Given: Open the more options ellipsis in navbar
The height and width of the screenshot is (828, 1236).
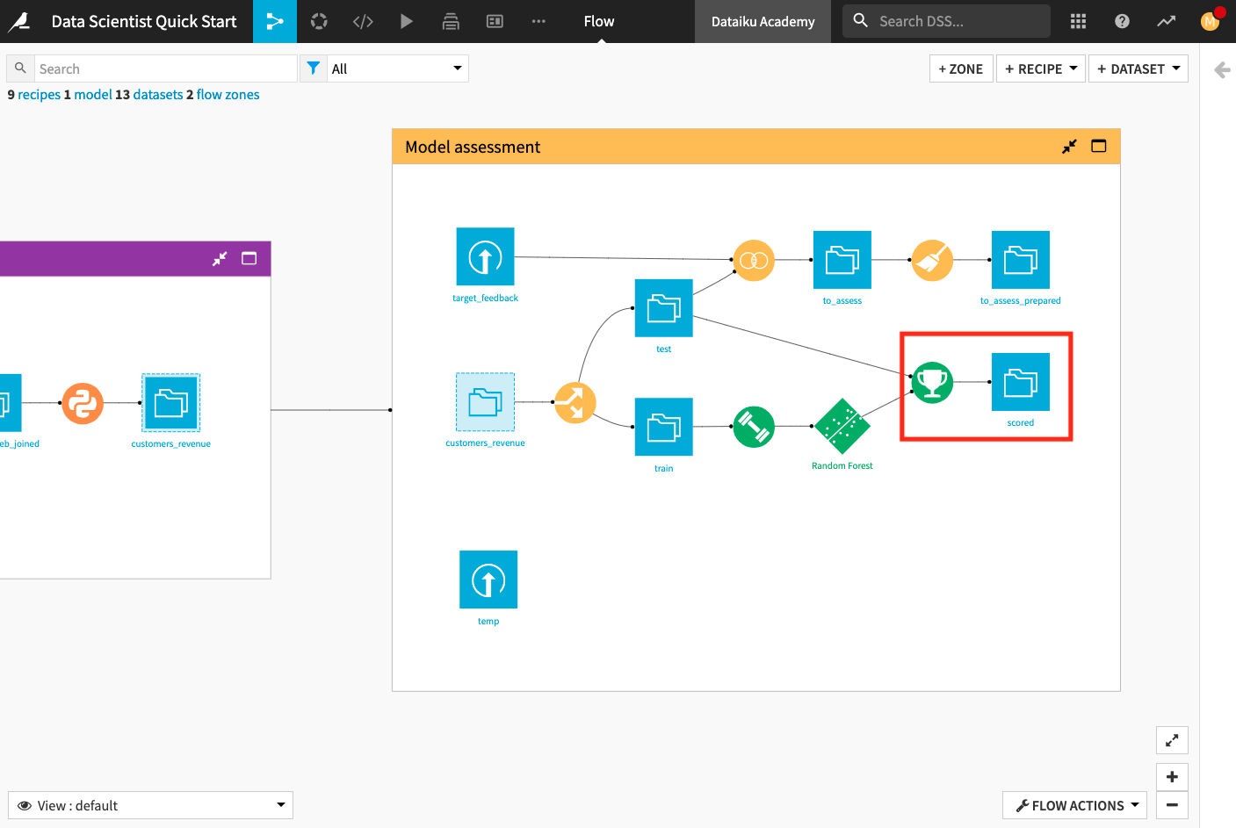Looking at the screenshot, I should tap(538, 21).
